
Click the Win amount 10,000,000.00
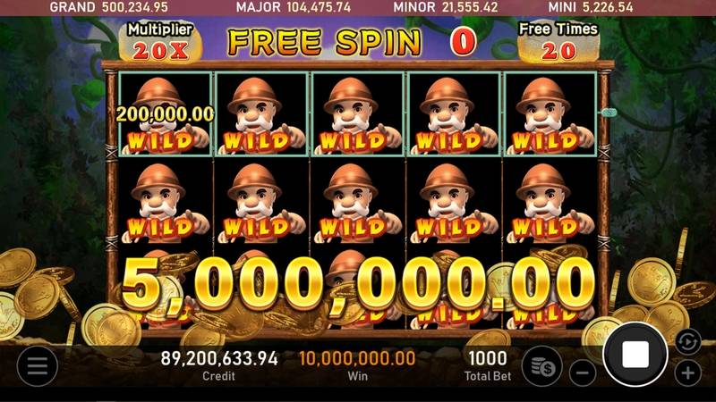point(357,365)
